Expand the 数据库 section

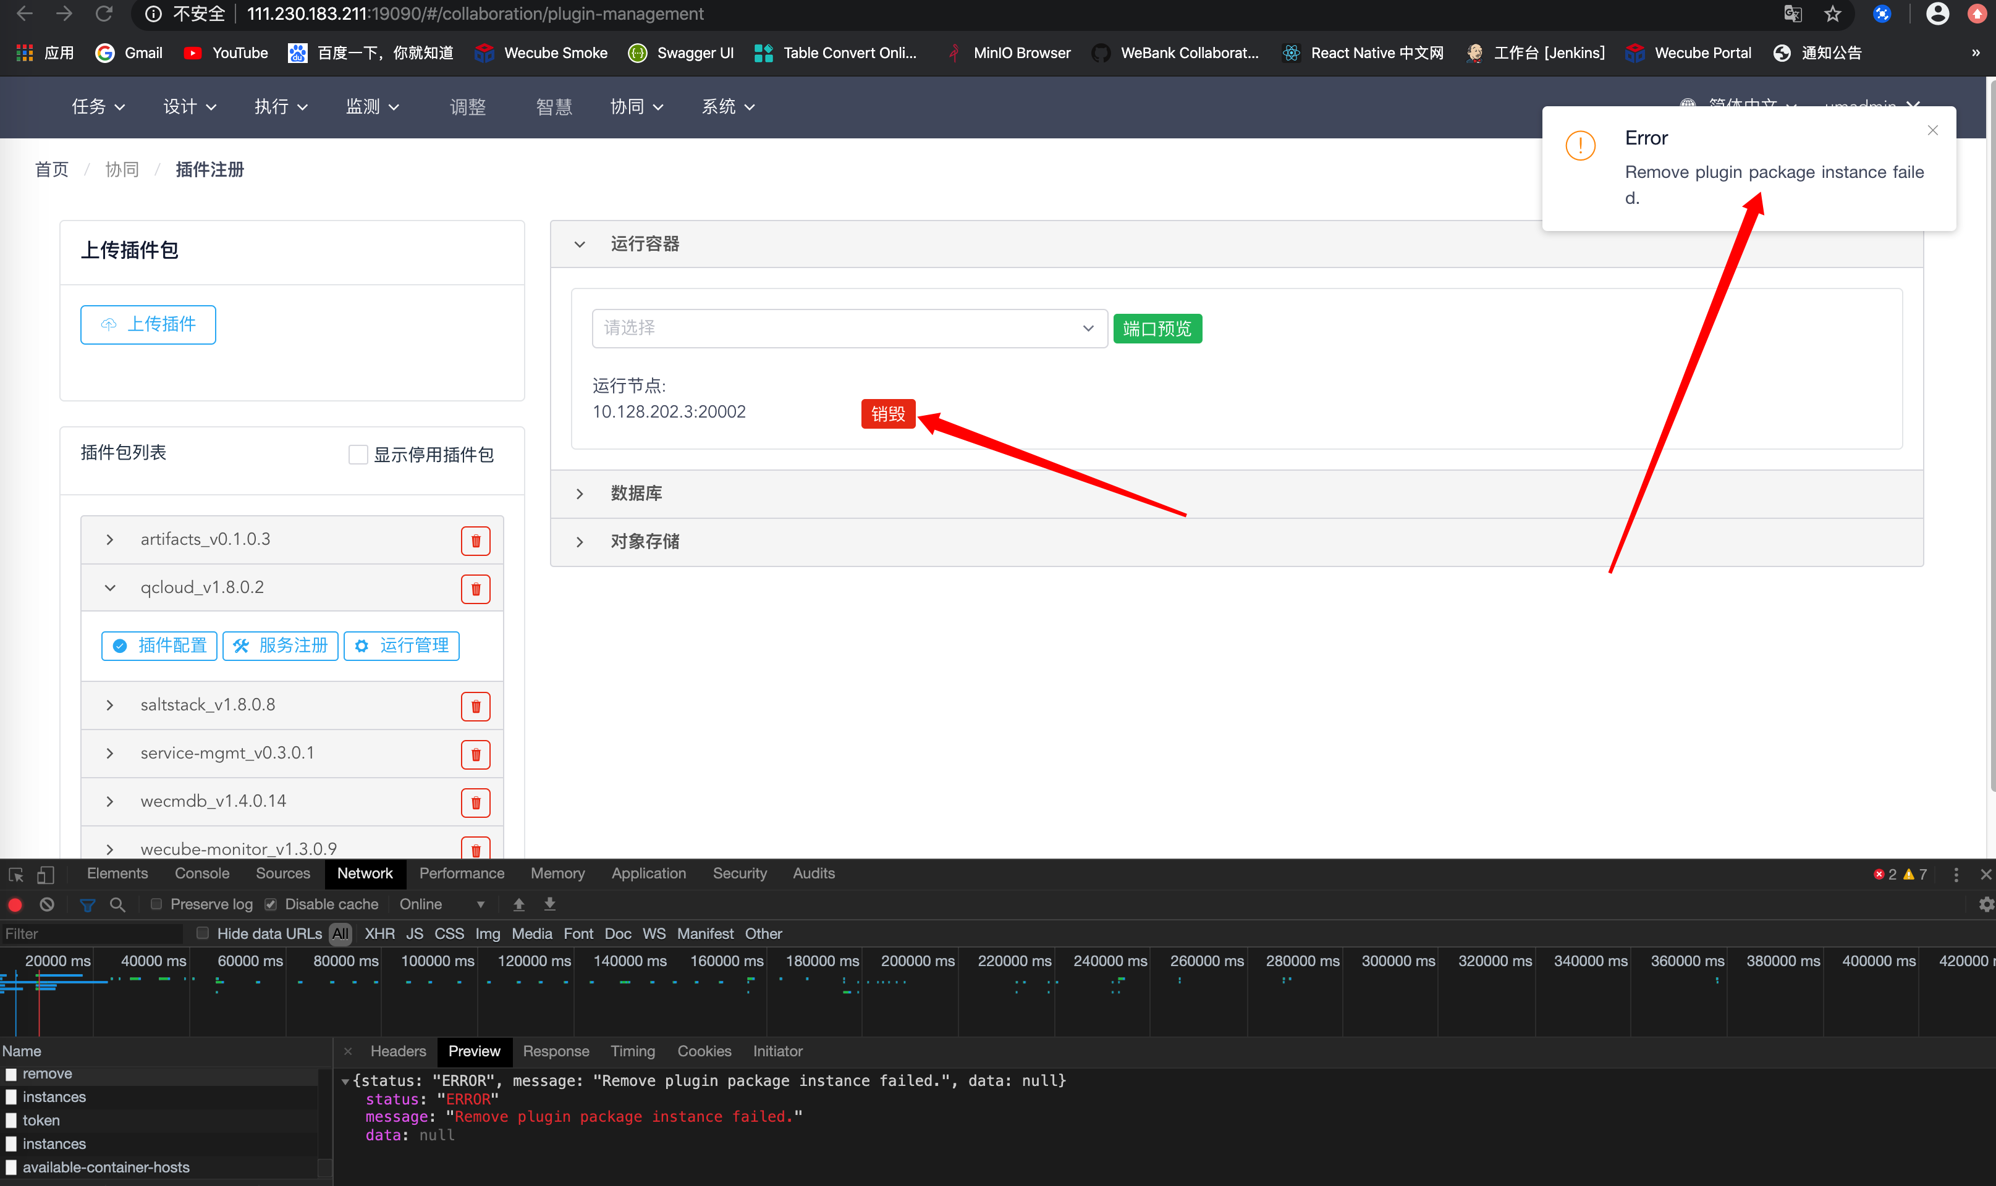tap(1237, 494)
